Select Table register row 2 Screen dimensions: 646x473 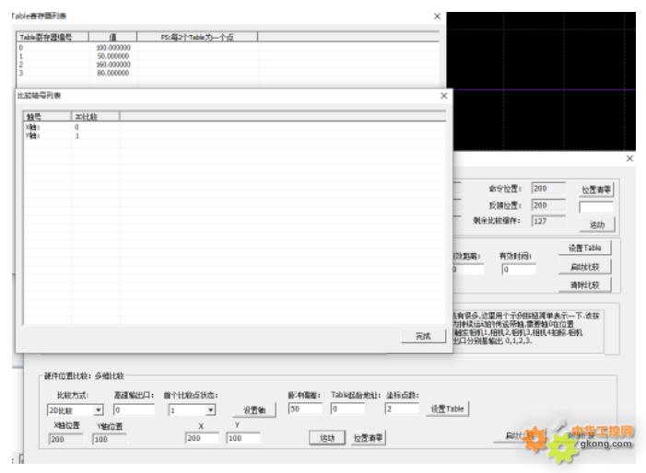(228, 64)
